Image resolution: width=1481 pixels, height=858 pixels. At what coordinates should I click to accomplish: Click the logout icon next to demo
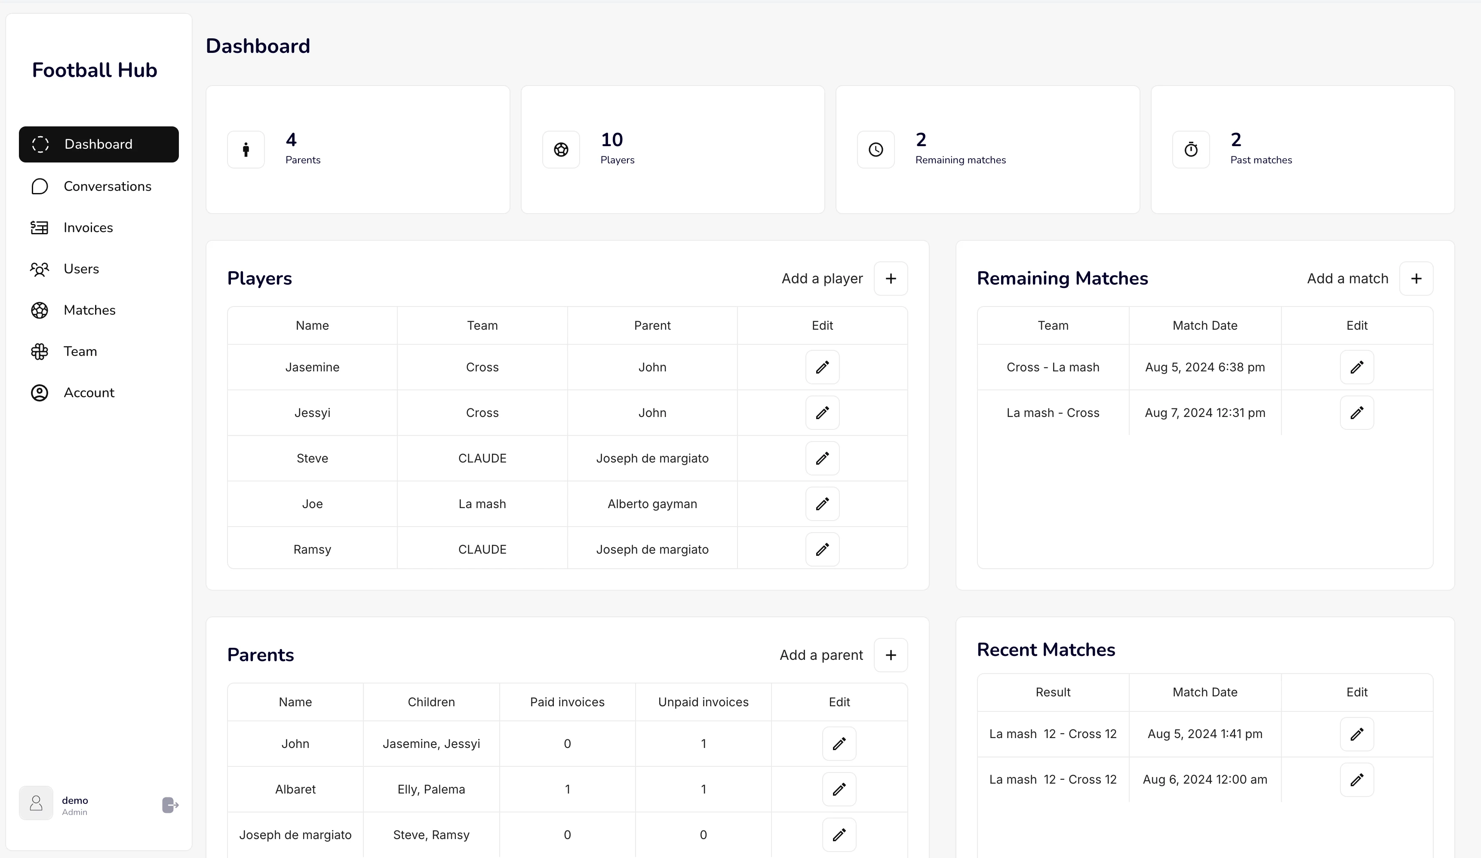click(x=170, y=805)
